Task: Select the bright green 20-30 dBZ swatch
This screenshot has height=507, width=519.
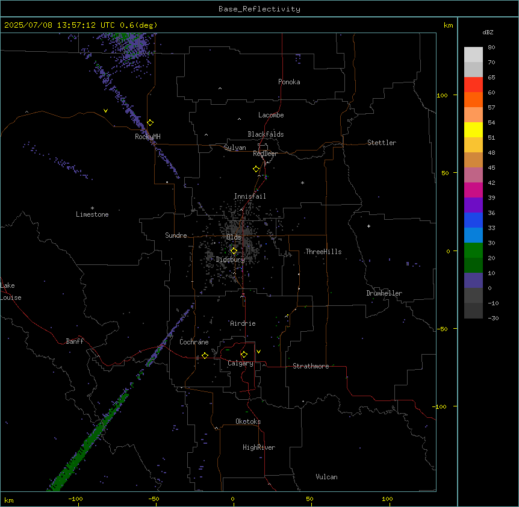Action: (473, 250)
